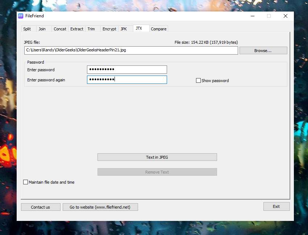Image resolution: width=308 pixels, height=235 pixels.
Task: Click the FileFriend app icon in title bar
Action: coord(21,16)
